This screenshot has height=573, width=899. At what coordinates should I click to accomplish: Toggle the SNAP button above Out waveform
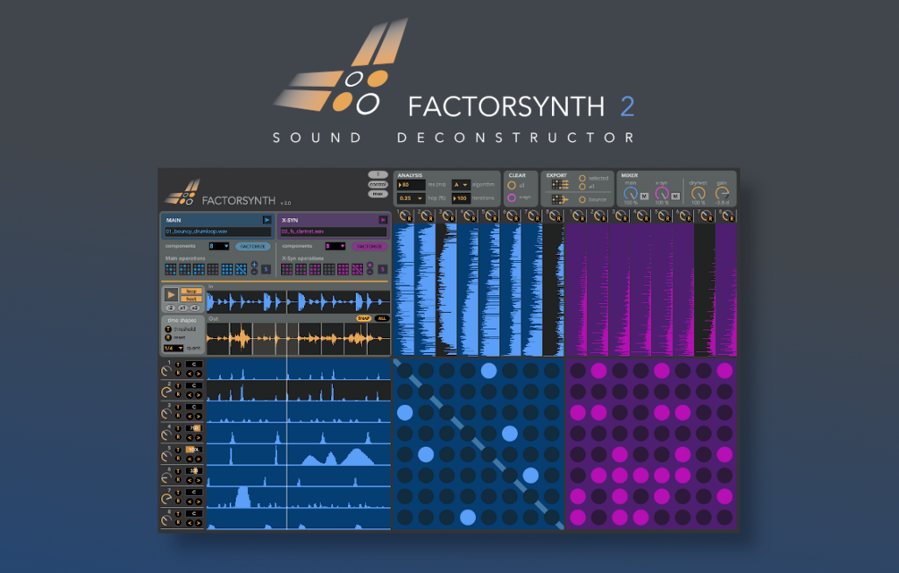363,318
